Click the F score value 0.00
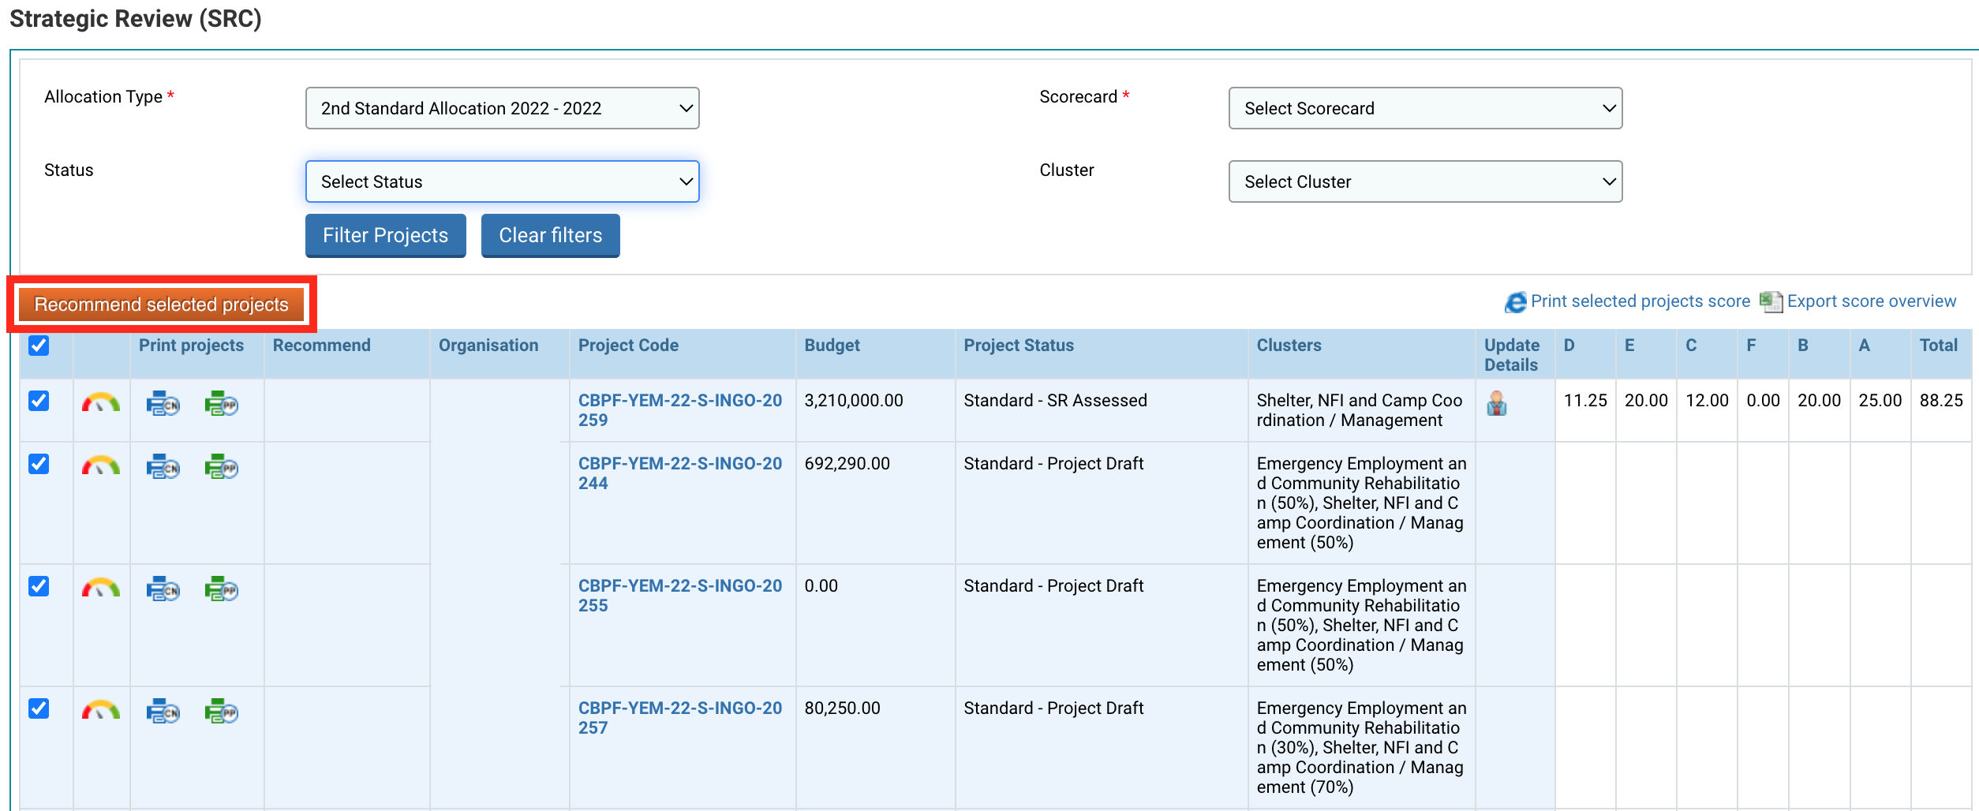 pos(1763,401)
